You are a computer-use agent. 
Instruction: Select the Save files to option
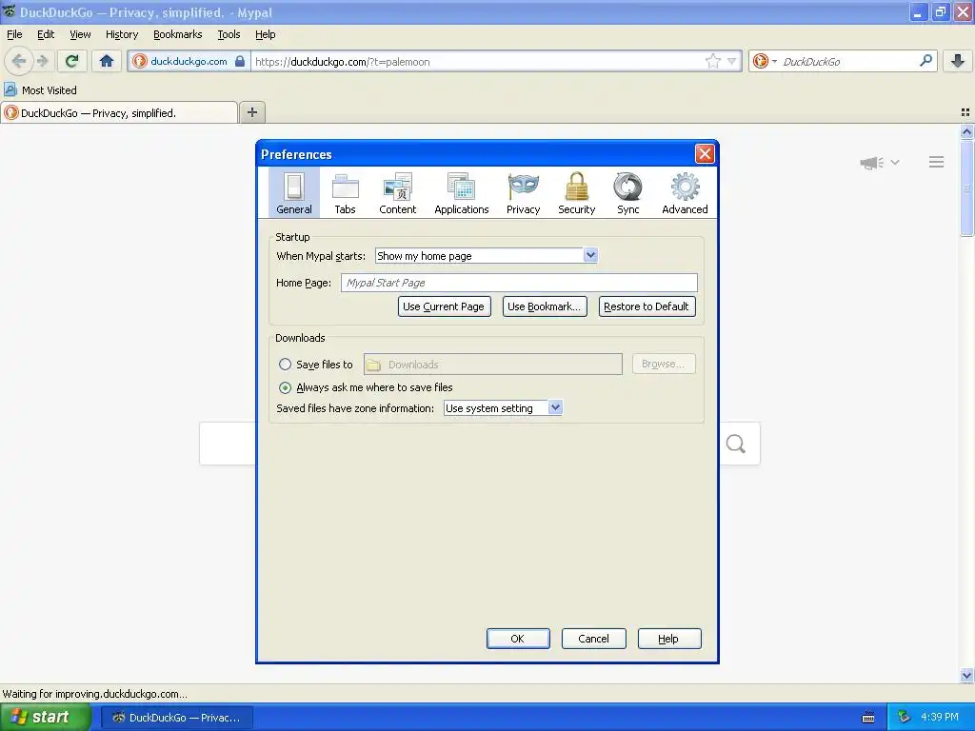point(285,365)
